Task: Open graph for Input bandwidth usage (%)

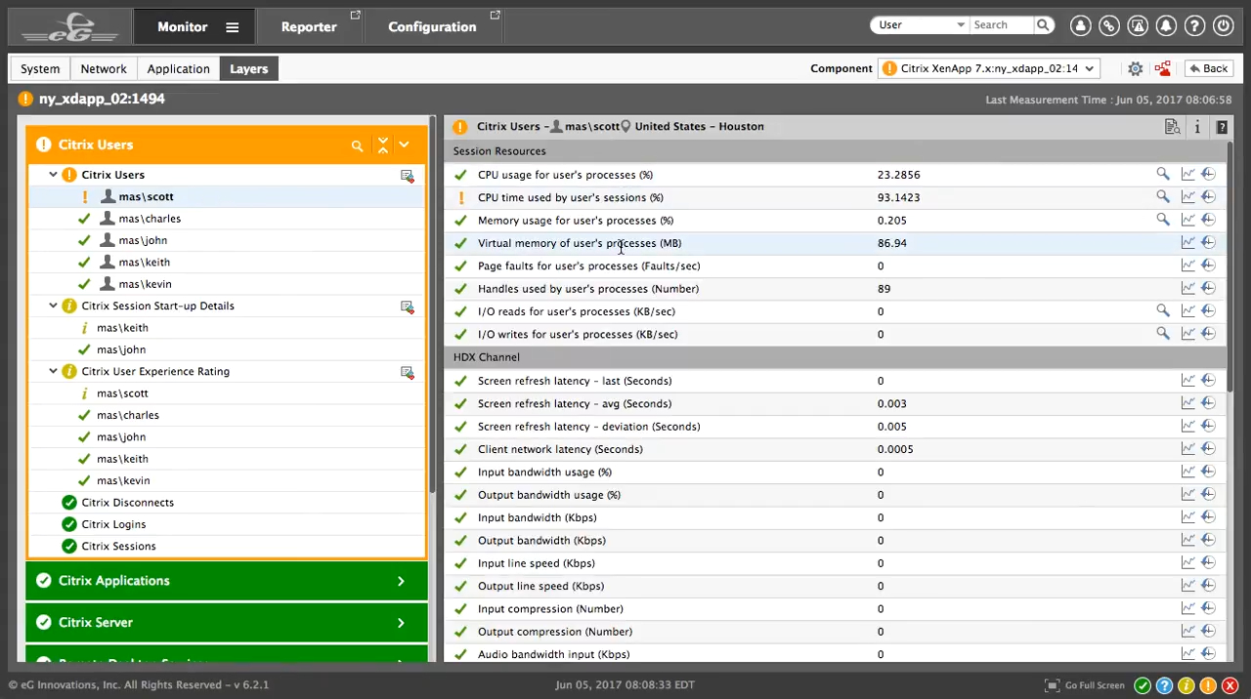Action: coord(1187,471)
